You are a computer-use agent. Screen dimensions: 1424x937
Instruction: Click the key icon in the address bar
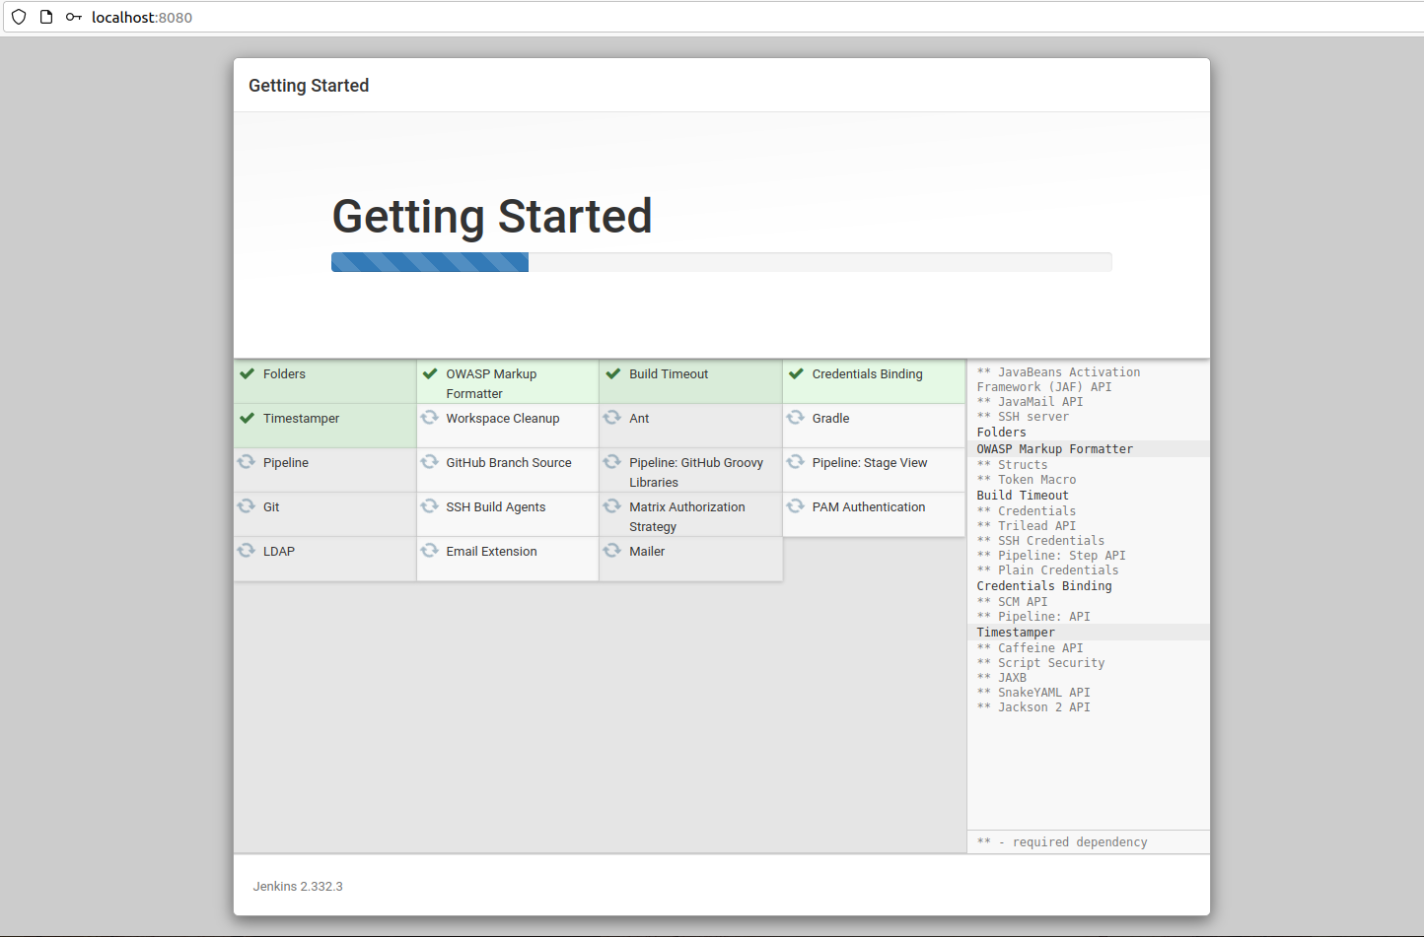74,17
